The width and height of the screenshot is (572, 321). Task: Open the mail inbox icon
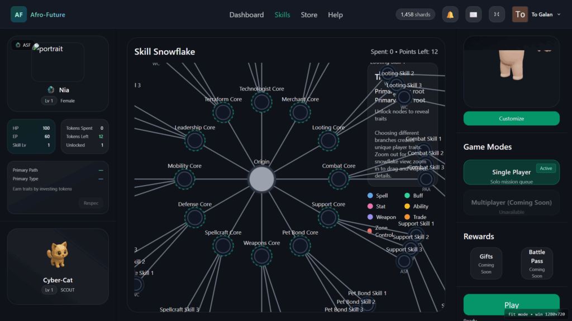coord(473,14)
